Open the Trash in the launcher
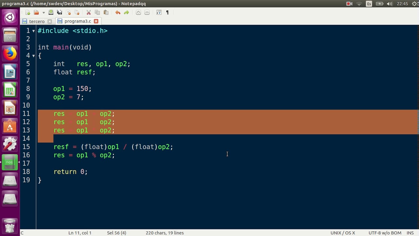Screen dimensions: 419x236 point(10,226)
